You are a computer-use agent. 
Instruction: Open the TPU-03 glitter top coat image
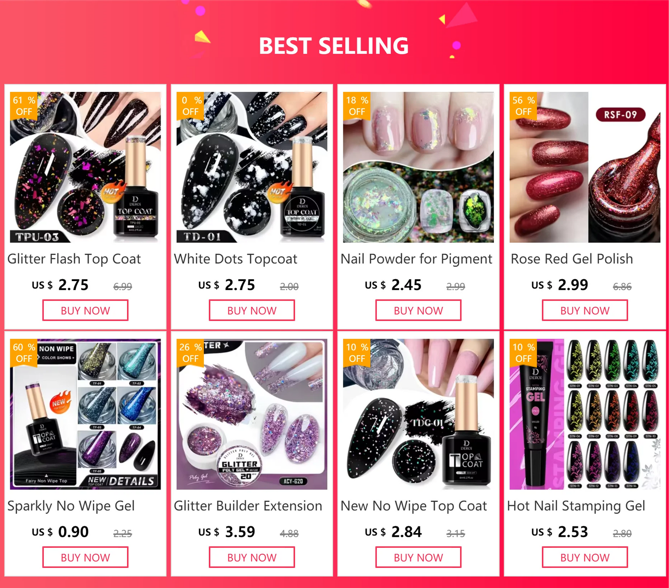(x=85, y=167)
